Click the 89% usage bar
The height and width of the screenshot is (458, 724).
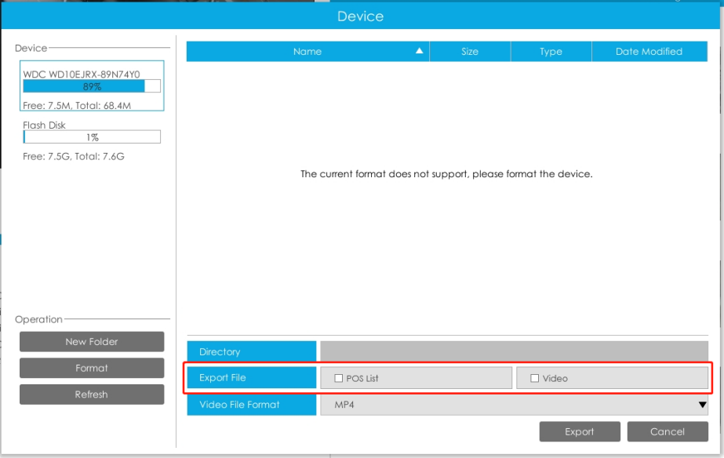[x=92, y=86]
